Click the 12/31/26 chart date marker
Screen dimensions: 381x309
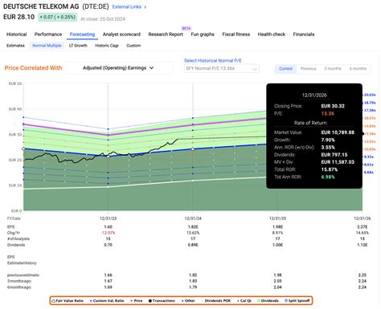(363, 218)
